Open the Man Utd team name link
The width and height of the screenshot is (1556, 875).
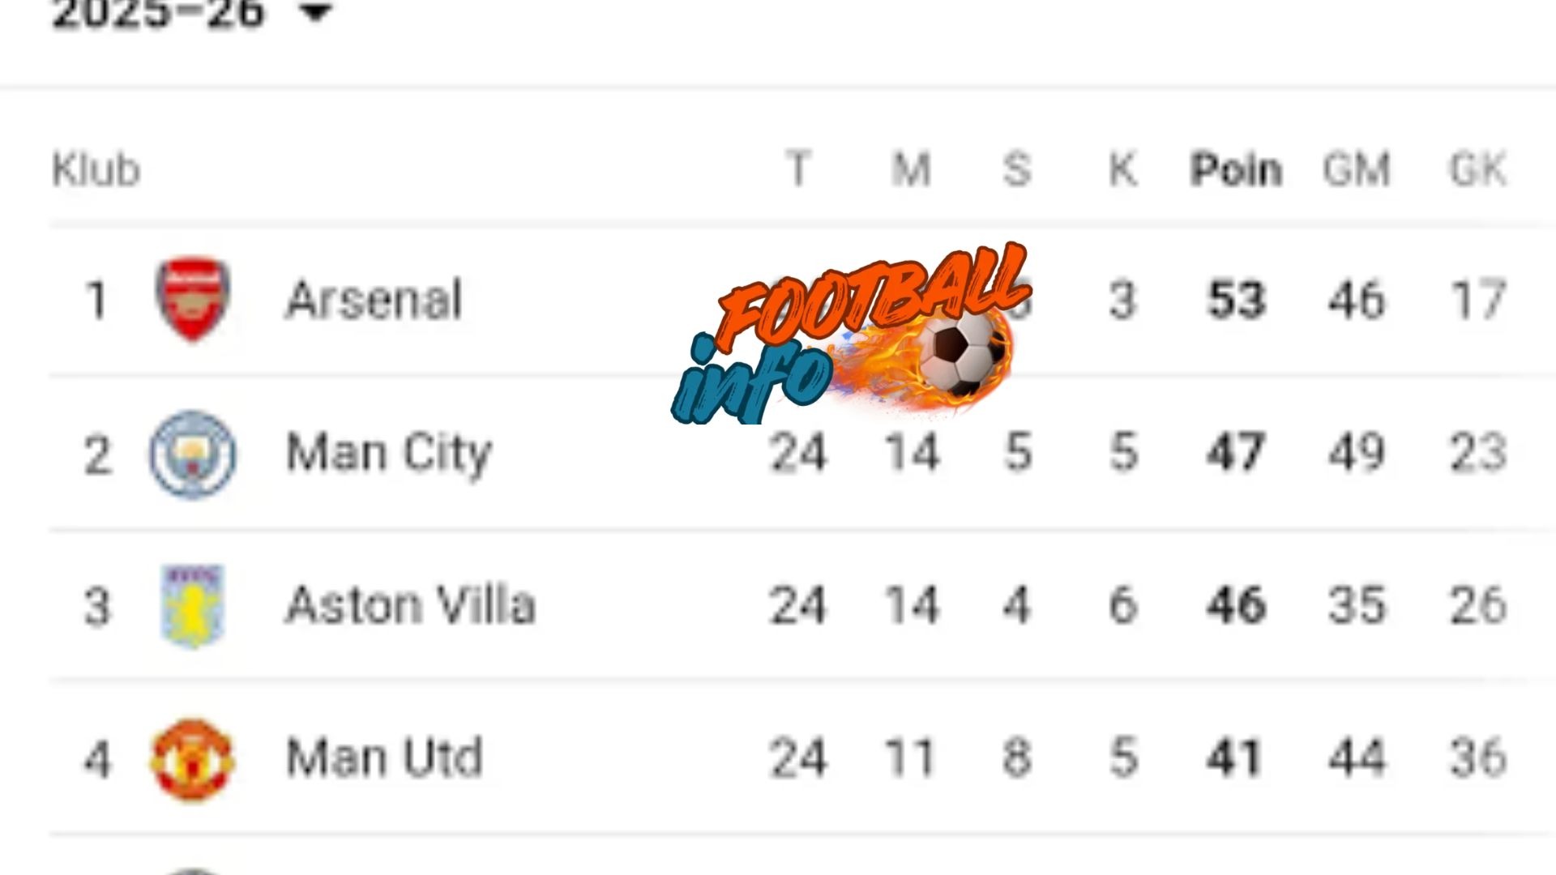coord(384,758)
